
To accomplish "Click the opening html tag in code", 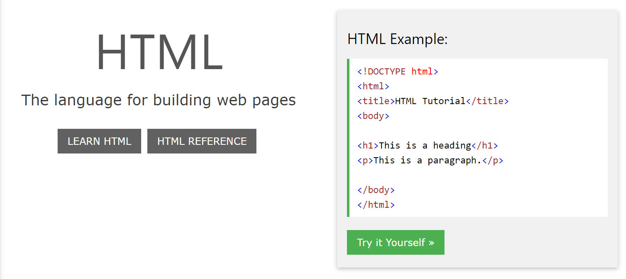I will click(x=373, y=86).
